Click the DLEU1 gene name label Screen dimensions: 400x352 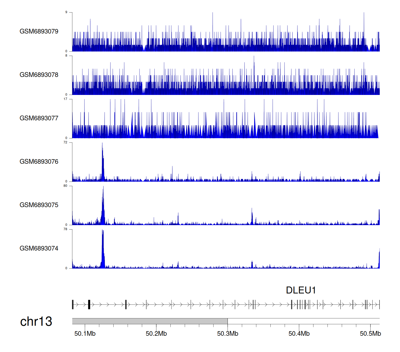coord(301,290)
